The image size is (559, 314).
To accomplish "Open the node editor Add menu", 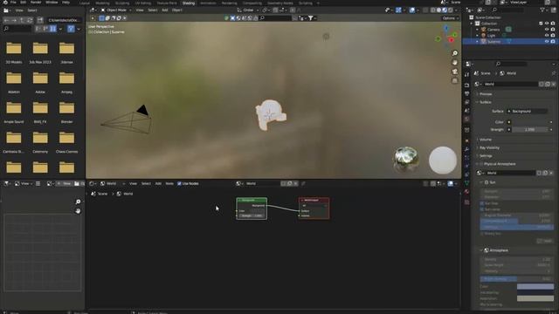I will 158,184.
